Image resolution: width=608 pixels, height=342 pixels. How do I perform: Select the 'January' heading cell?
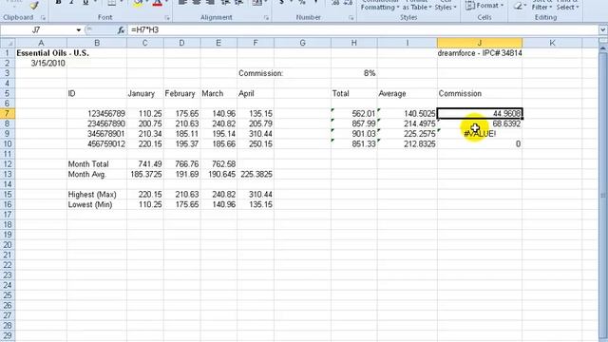145,93
